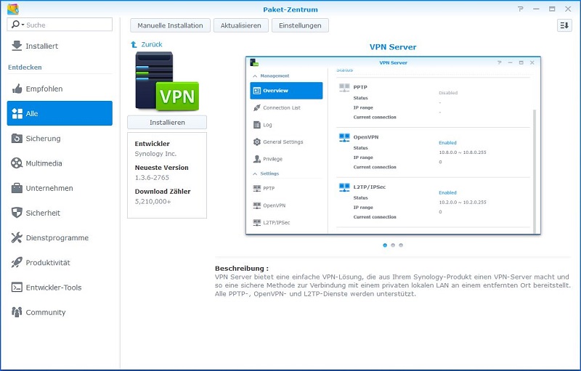The image size is (581, 371).
Task: Click the Entdecken section heading
Action: pyautogui.click(x=25, y=68)
